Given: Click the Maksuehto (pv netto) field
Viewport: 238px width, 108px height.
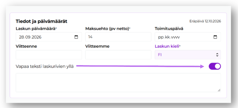Looking at the screenshot, I should (x=118, y=37).
